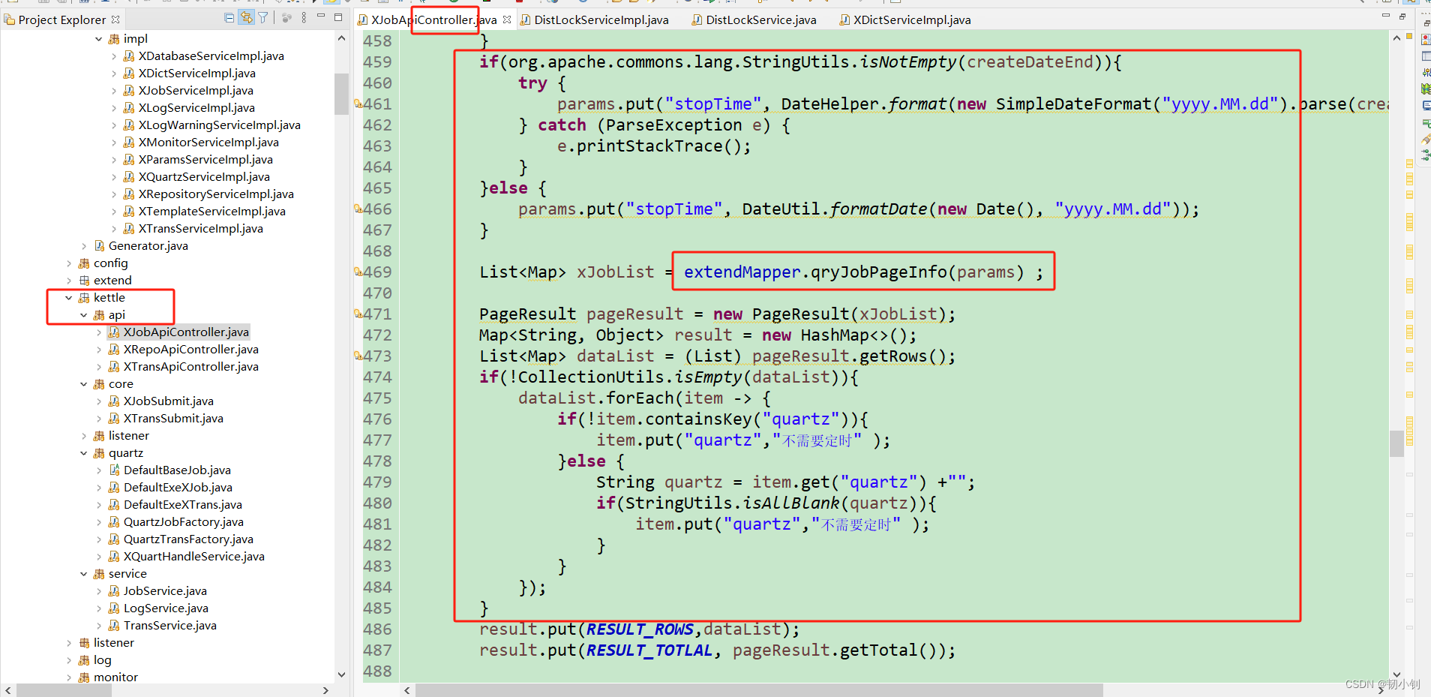This screenshot has height=697, width=1431.
Task: Toggle Link with Editor in Project Explorer
Action: tap(246, 18)
